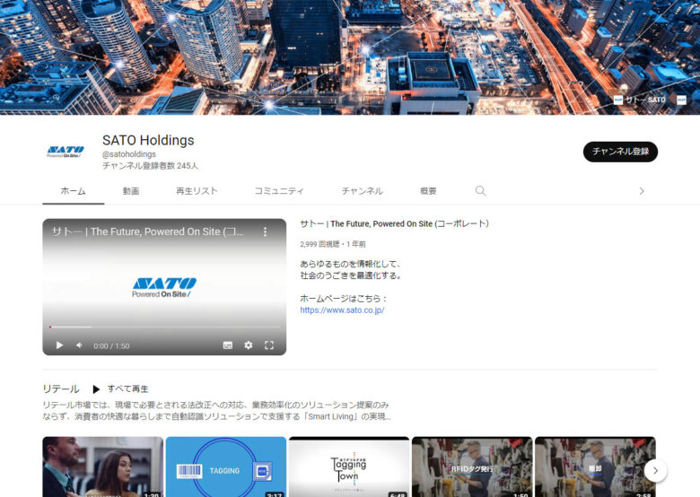Click the SATO Holdings channel avatar logo
Image resolution: width=700 pixels, height=497 pixels.
tap(66, 152)
